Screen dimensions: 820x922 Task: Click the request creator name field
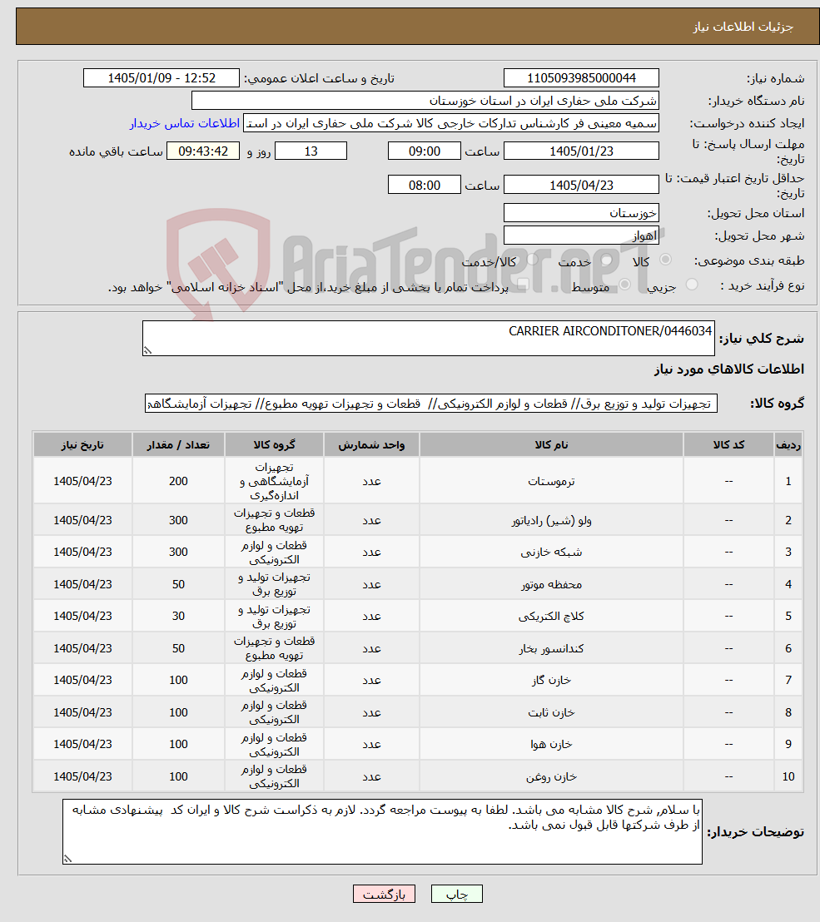(x=450, y=123)
